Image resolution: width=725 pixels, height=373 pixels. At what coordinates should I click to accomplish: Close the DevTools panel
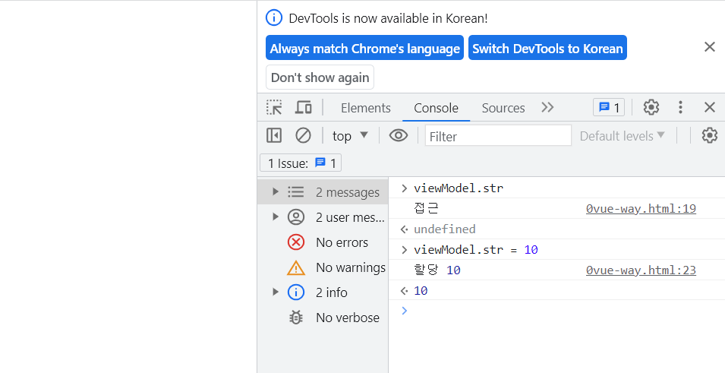(x=710, y=107)
